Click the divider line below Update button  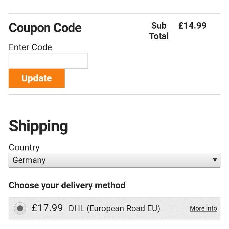click(x=114, y=94)
